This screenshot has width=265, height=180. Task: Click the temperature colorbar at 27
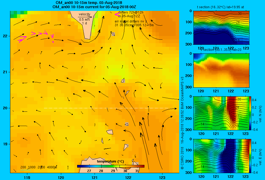(x=89, y=166)
